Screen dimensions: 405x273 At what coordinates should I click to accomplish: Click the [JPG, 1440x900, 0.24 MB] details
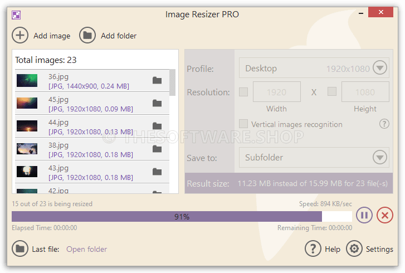coord(89,86)
